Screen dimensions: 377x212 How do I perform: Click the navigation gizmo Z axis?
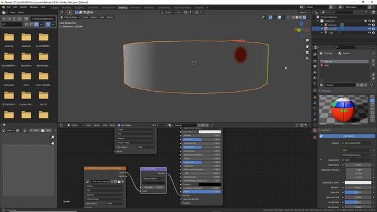point(301,24)
